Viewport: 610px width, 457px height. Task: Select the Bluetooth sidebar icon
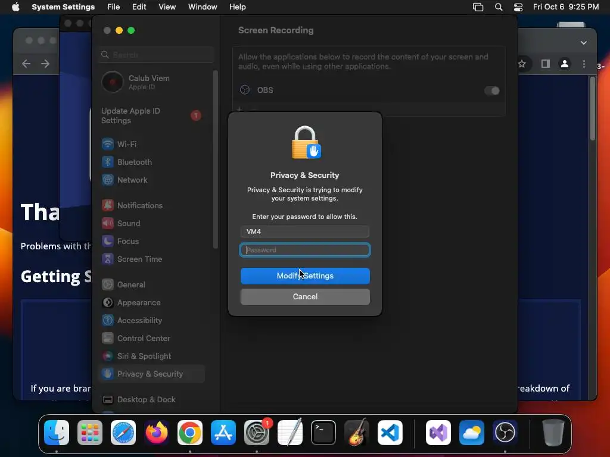108,162
